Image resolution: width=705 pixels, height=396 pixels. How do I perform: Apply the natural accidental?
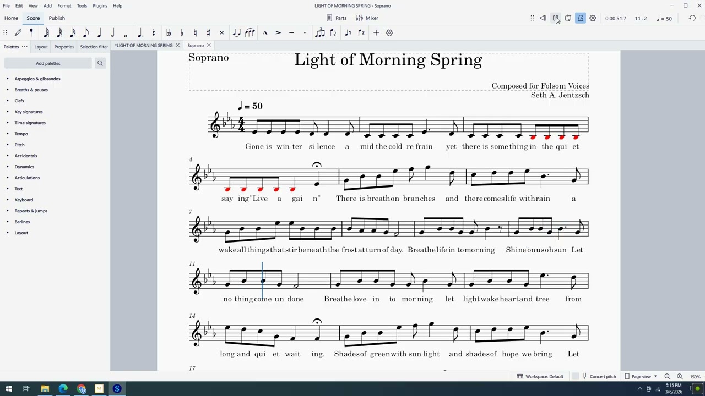[x=195, y=33]
